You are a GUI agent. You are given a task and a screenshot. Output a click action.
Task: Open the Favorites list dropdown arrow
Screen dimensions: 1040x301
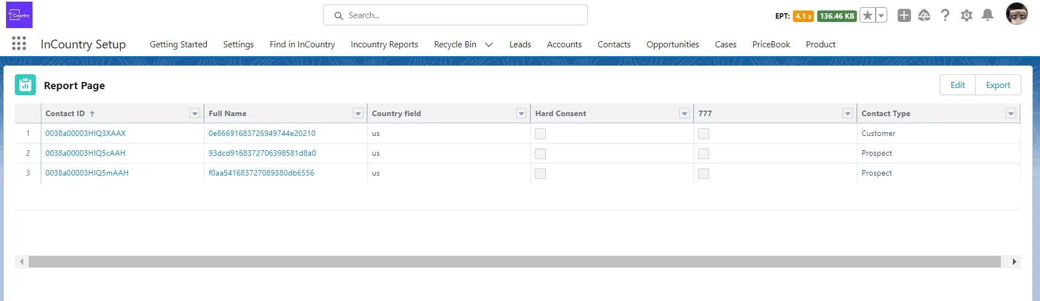881,15
